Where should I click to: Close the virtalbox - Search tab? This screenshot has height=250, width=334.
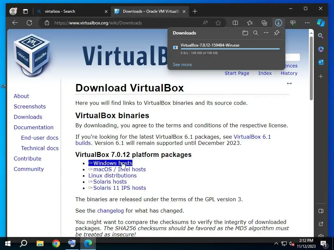(106, 11)
